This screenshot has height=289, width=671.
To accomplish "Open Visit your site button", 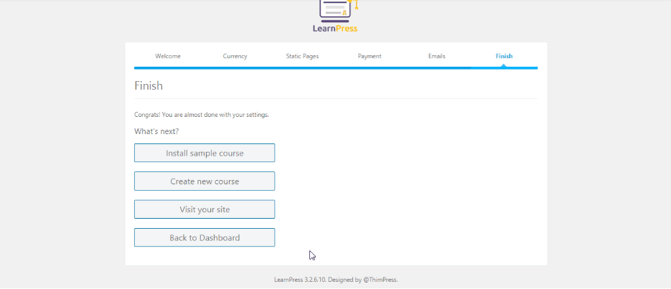I will pos(205,209).
